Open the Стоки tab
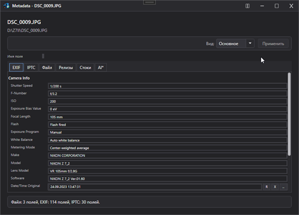The image size is (299, 215). (85, 68)
